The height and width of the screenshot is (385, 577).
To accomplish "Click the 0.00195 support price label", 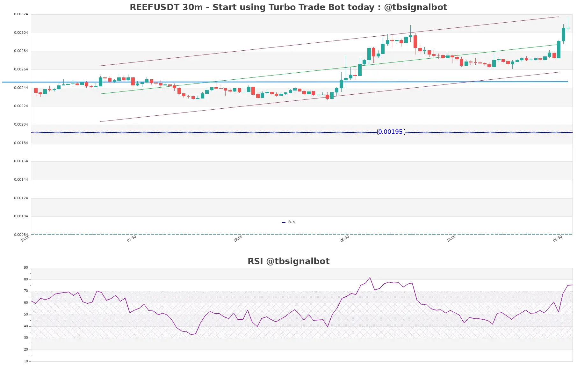I will click(x=391, y=132).
